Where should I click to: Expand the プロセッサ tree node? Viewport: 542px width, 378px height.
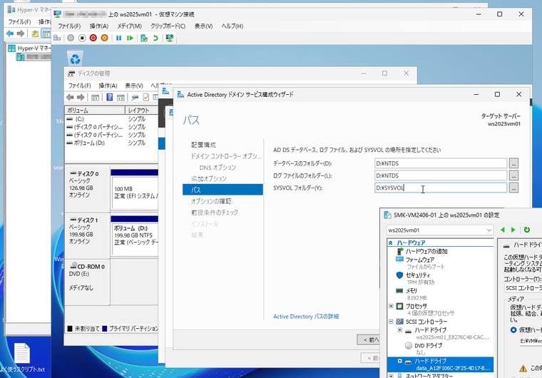coord(391,306)
